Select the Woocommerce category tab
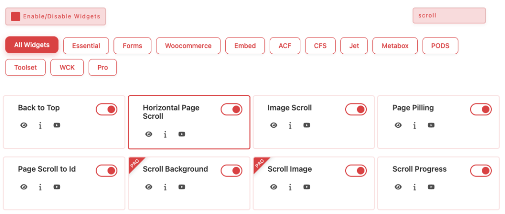Viewport: 505px width, 214px height. [x=188, y=46]
